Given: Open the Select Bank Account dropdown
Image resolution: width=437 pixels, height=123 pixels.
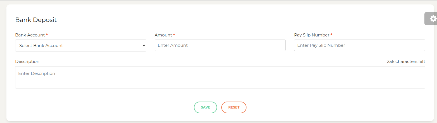Looking at the screenshot, I should tap(81, 45).
